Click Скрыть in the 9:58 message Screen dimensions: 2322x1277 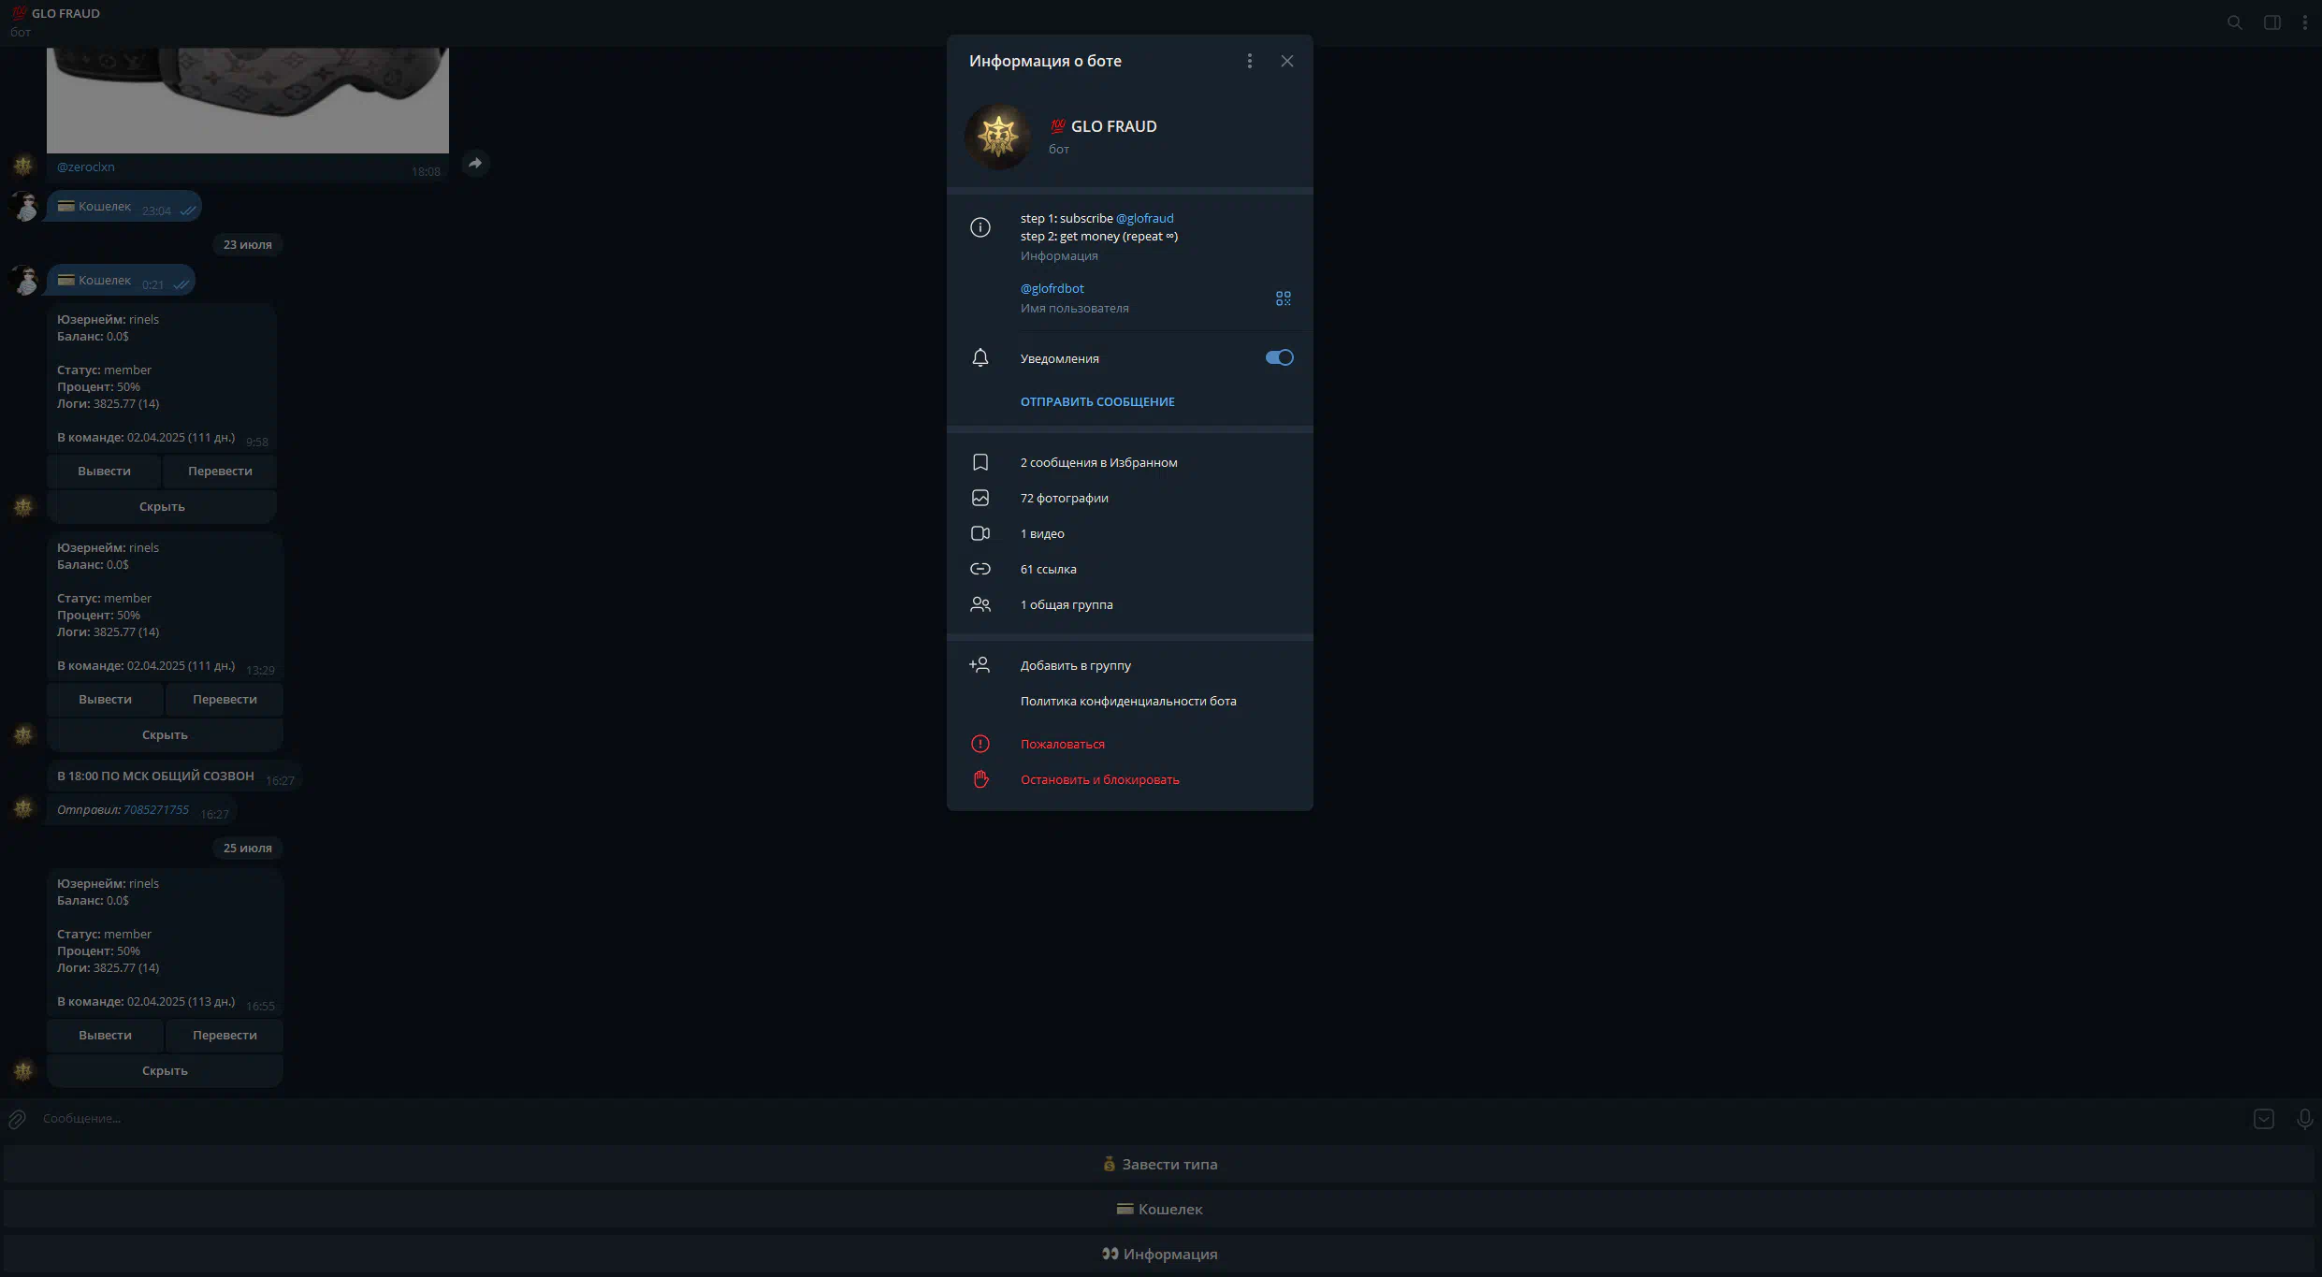pos(162,506)
